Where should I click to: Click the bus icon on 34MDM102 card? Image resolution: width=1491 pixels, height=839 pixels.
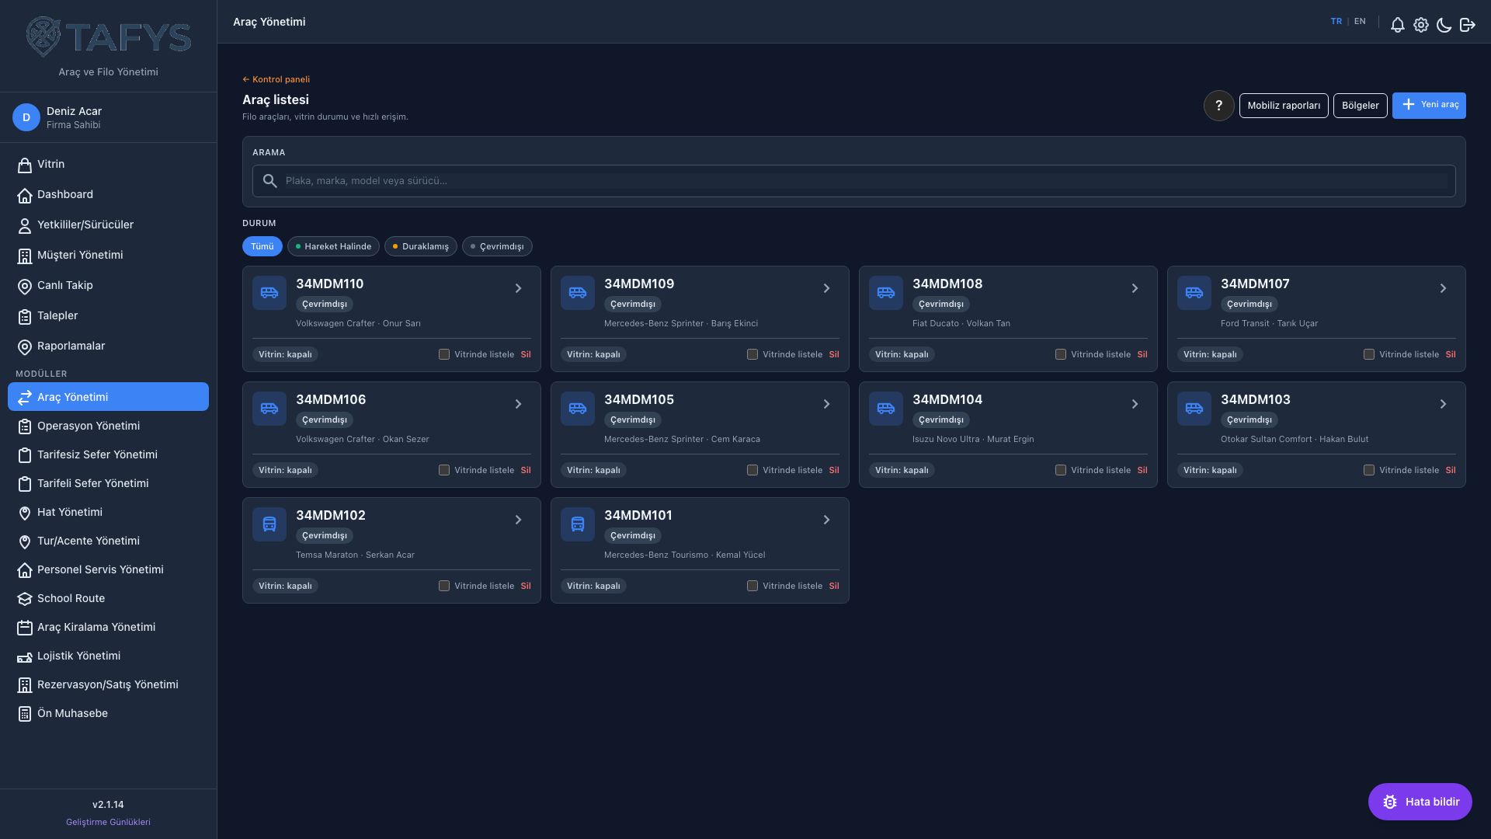click(x=269, y=524)
